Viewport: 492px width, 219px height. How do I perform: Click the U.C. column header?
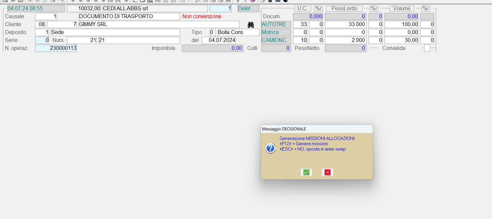[x=302, y=9]
